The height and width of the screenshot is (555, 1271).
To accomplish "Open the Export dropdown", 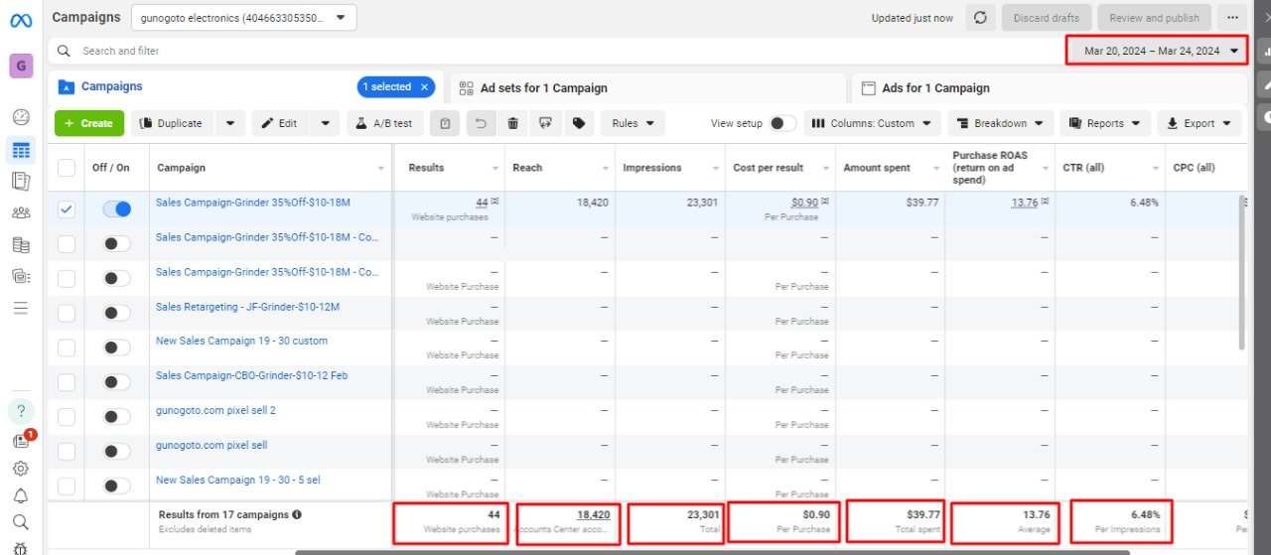I will click(1200, 123).
